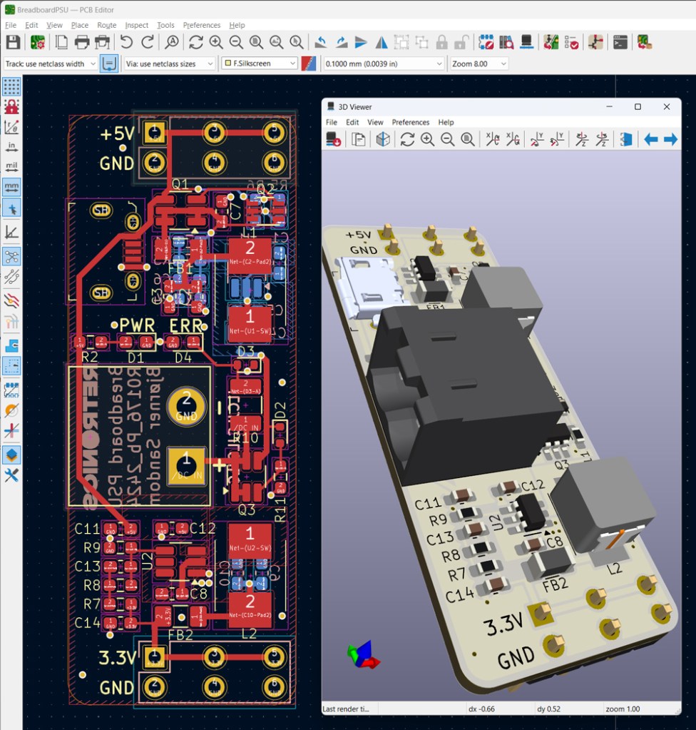Viewport: 696px width, 730px height.
Task: Switch units to inches
Action: coord(11,146)
